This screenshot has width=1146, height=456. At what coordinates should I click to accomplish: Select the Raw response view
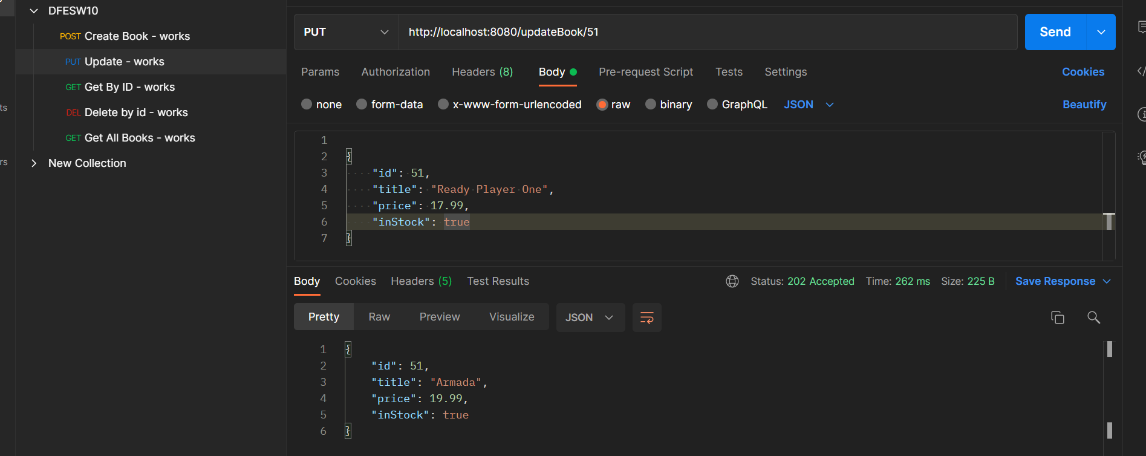tap(379, 317)
